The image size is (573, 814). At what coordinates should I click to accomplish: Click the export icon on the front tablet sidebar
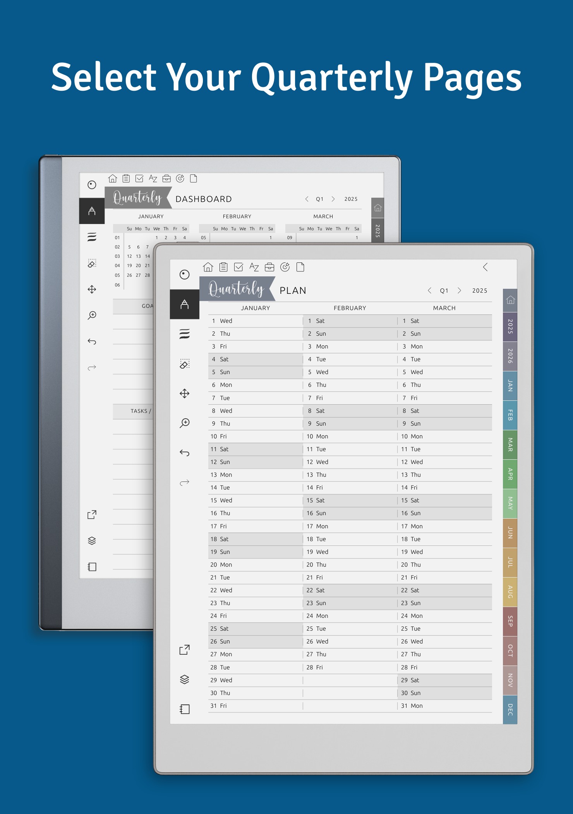click(185, 650)
